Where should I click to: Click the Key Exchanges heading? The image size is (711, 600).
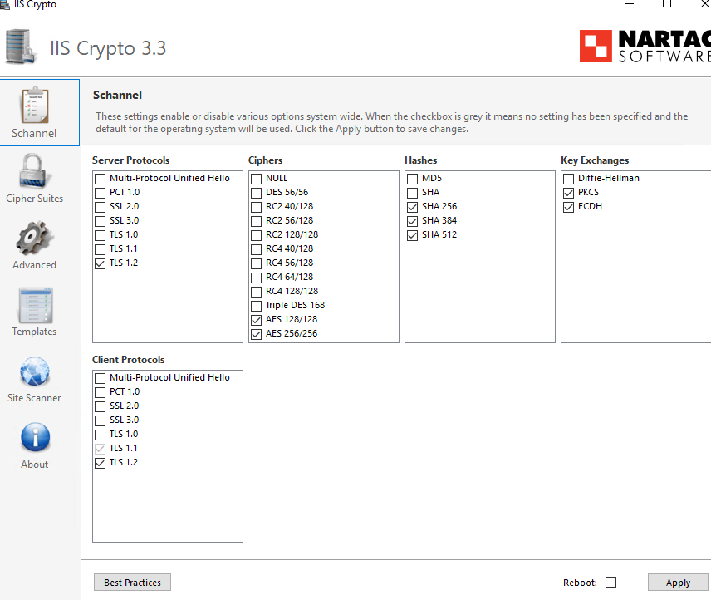tap(595, 160)
